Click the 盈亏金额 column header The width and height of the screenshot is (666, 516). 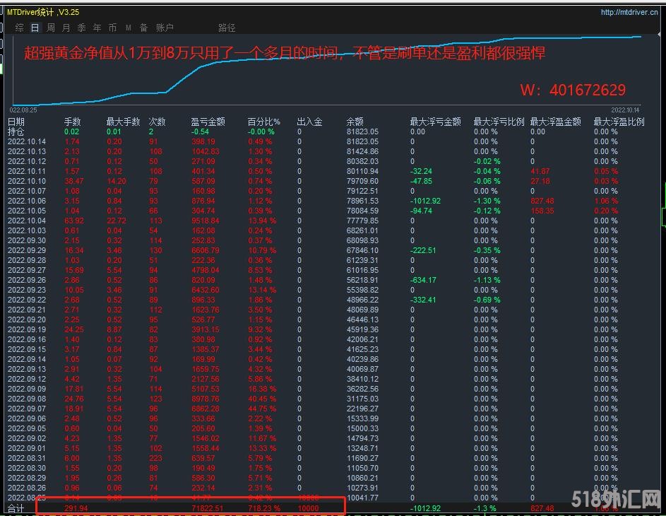208,122
